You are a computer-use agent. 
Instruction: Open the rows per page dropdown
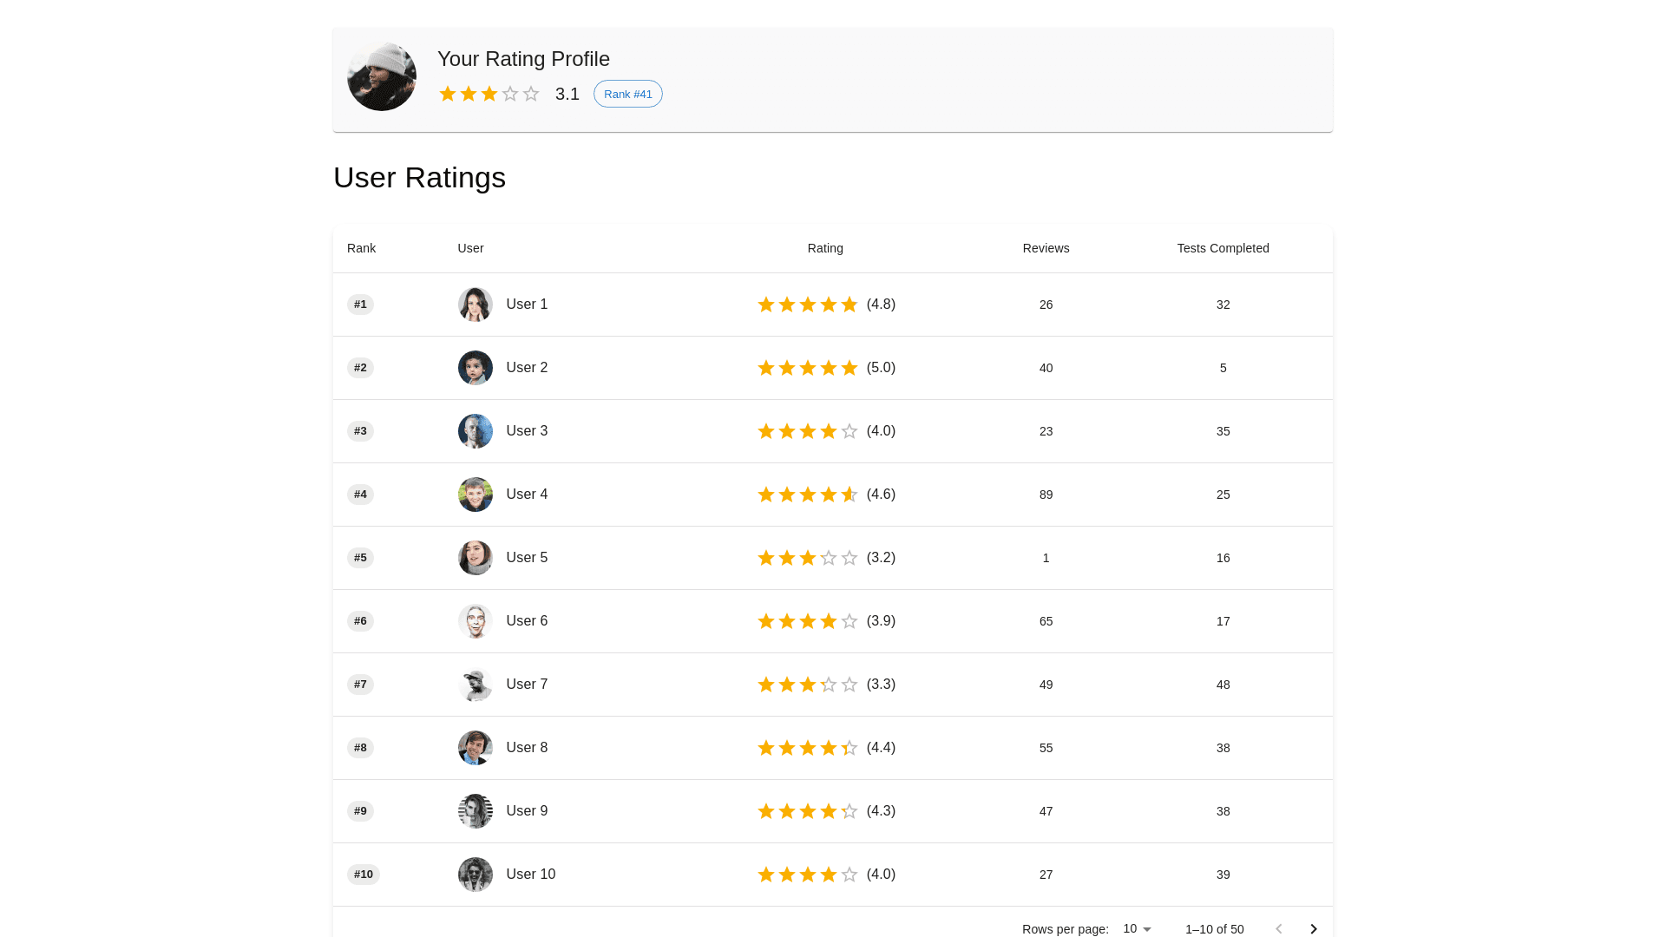click(x=1137, y=928)
